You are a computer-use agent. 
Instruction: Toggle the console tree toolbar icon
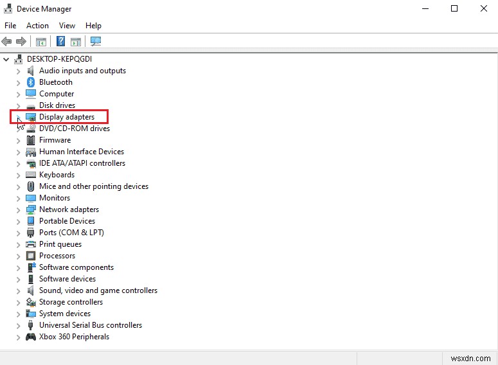41,42
